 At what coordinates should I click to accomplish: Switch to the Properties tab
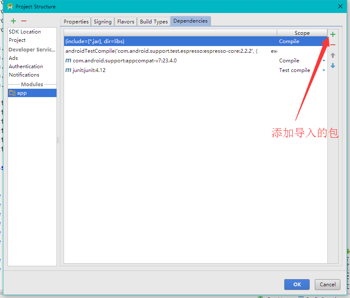pyautogui.click(x=76, y=22)
